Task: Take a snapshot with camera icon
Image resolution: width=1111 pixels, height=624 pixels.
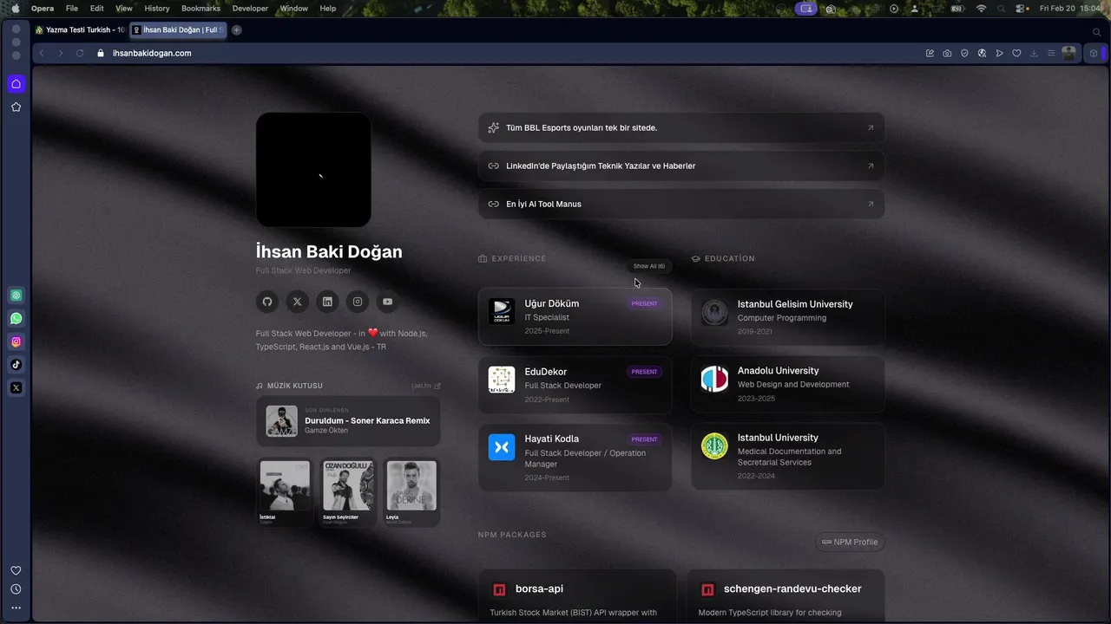Action: click(947, 53)
